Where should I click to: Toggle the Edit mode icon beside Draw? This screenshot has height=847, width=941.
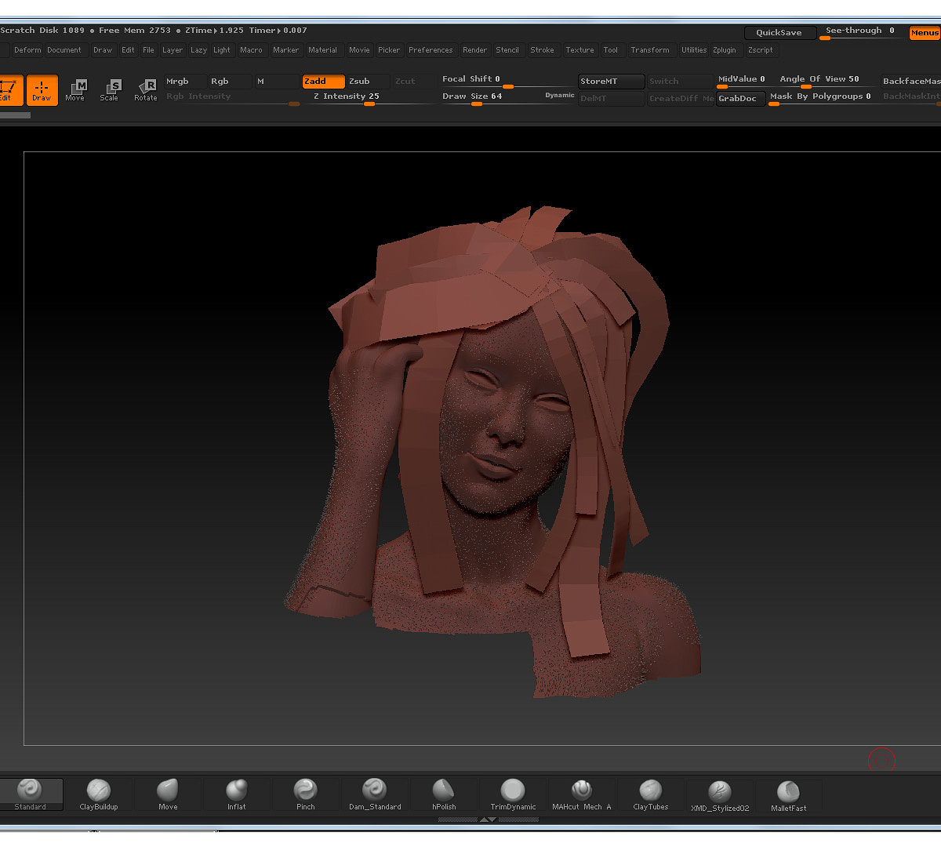(9, 90)
